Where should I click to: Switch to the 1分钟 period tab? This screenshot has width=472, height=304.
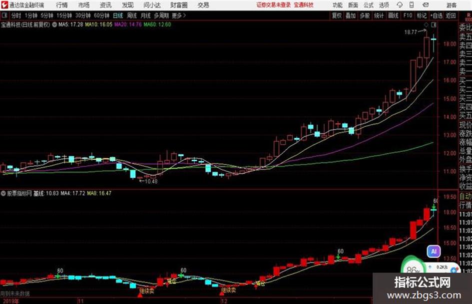30,15
